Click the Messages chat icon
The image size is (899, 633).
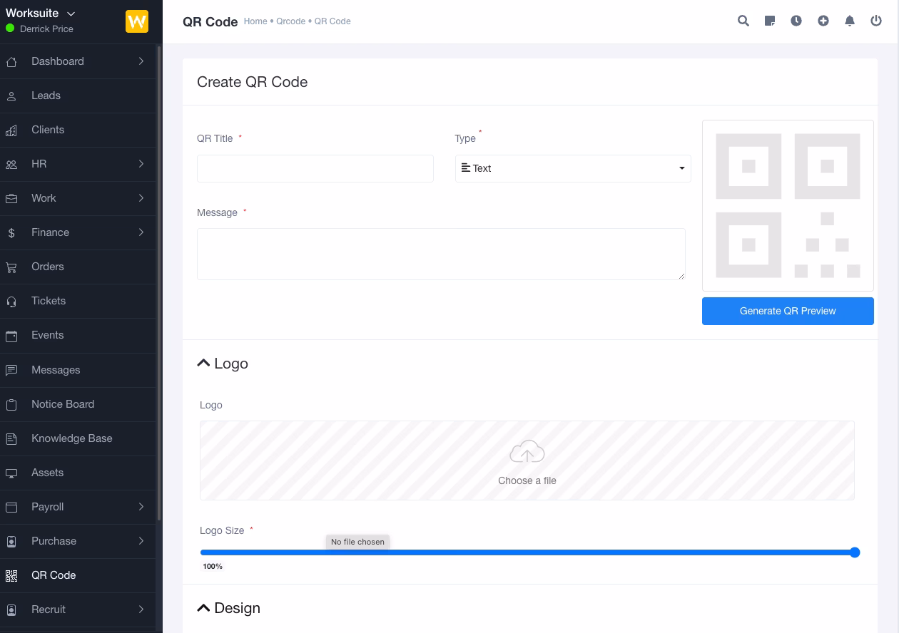click(x=11, y=371)
